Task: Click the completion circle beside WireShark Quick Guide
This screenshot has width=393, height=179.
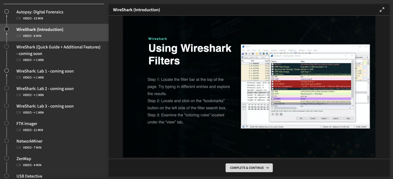Action: tap(7, 47)
